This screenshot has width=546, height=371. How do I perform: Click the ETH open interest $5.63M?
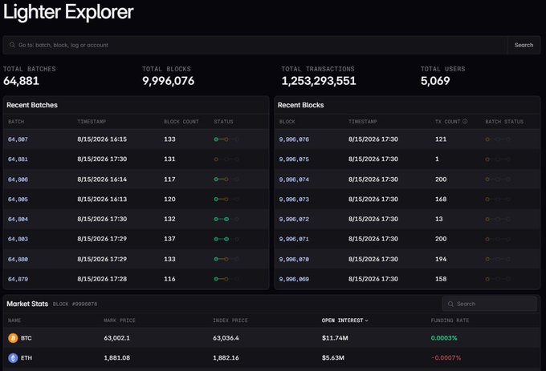333,358
